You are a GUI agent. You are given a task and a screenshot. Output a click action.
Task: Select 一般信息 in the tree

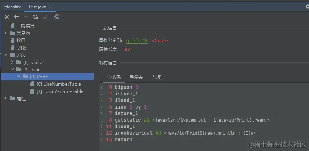[x=26, y=26]
